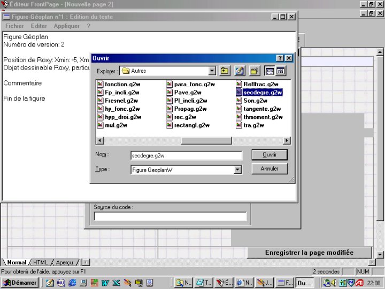Select the file hy_fonc.g2w

(119, 109)
